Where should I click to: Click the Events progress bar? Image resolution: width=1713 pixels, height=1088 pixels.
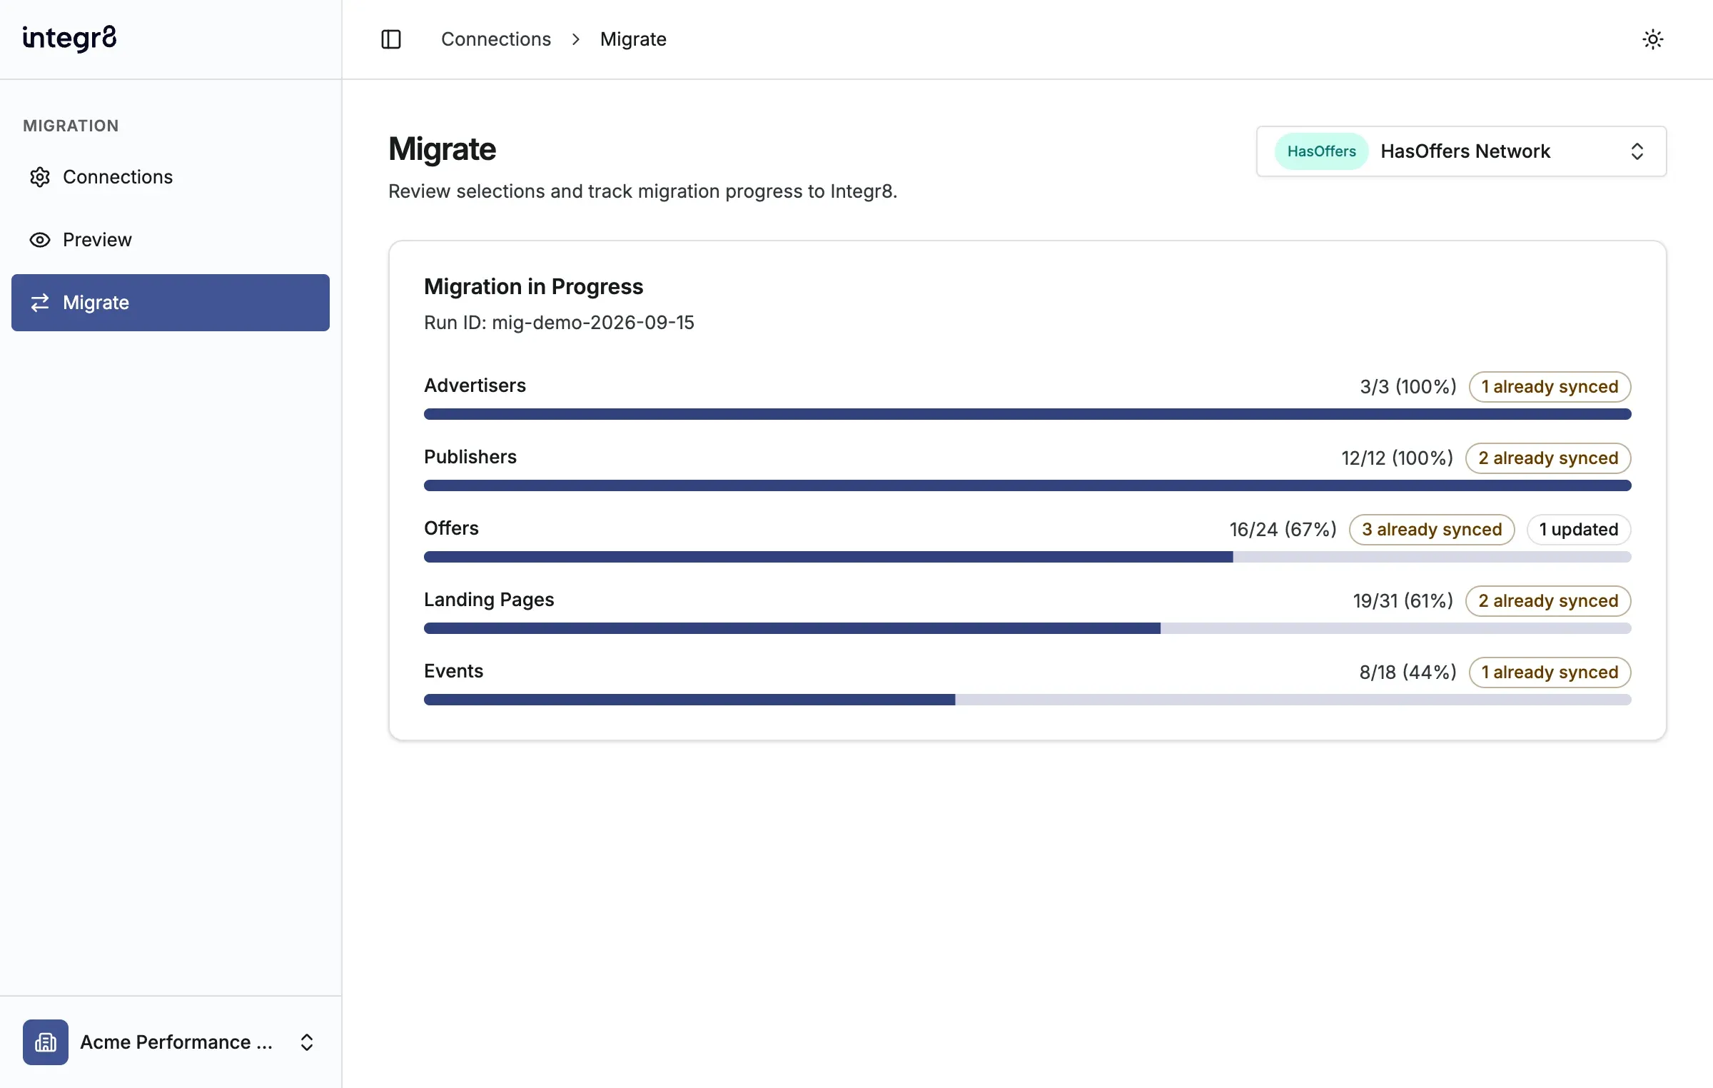point(1028,700)
